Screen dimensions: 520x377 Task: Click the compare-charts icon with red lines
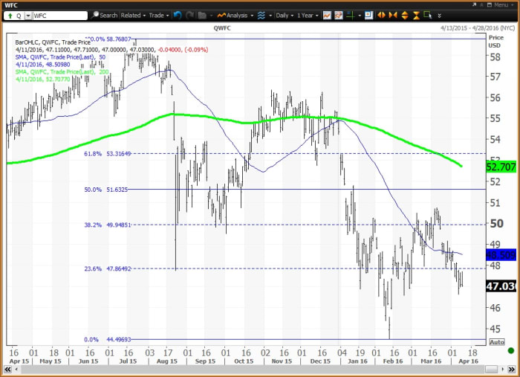[x=339, y=16]
